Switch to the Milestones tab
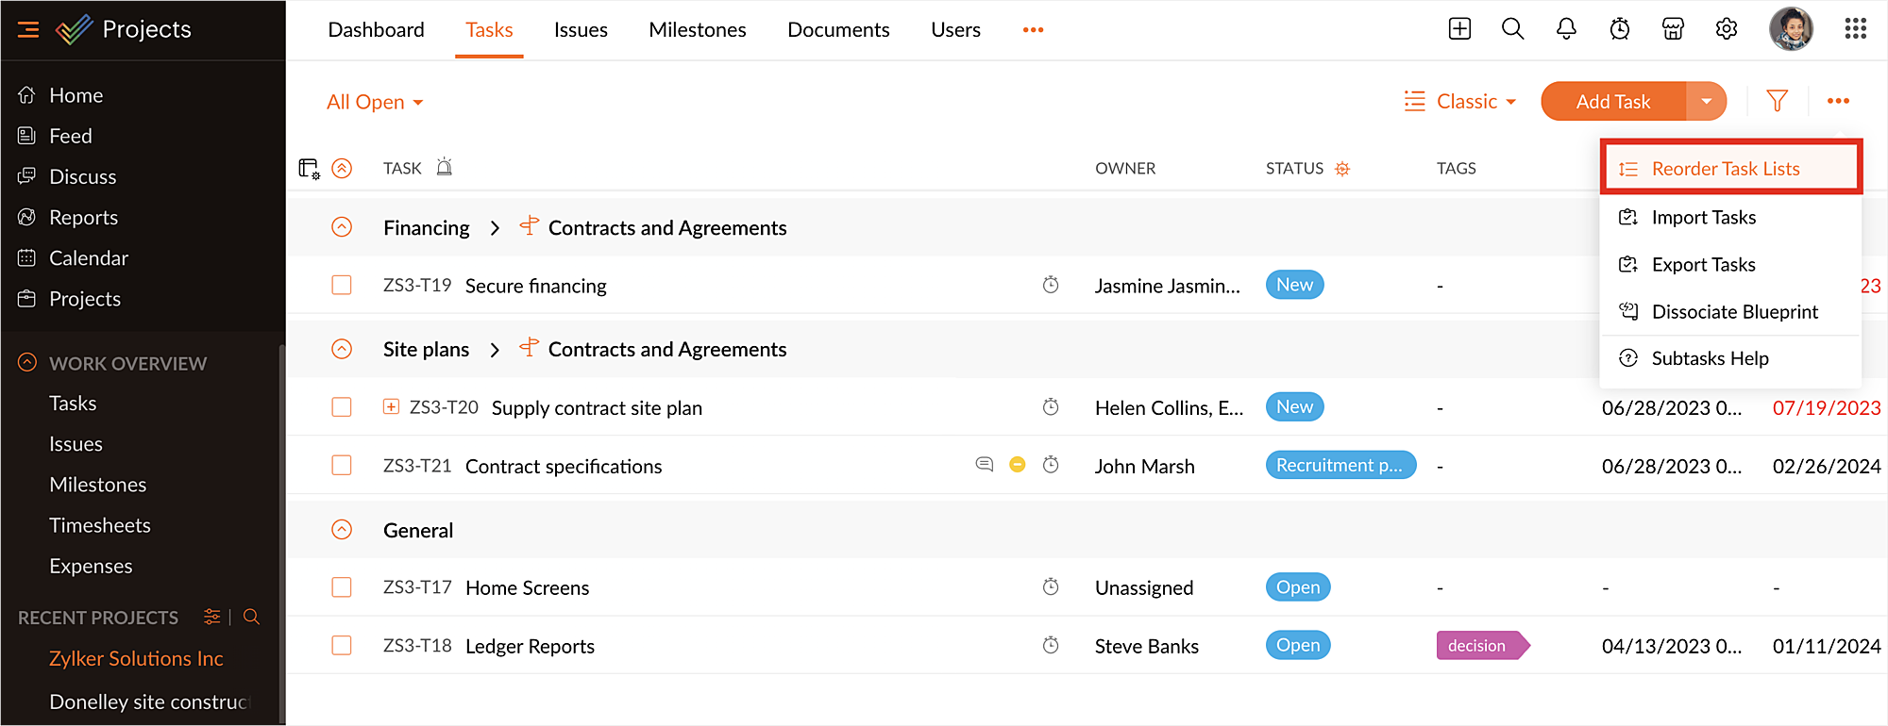1888x726 pixels. (697, 30)
